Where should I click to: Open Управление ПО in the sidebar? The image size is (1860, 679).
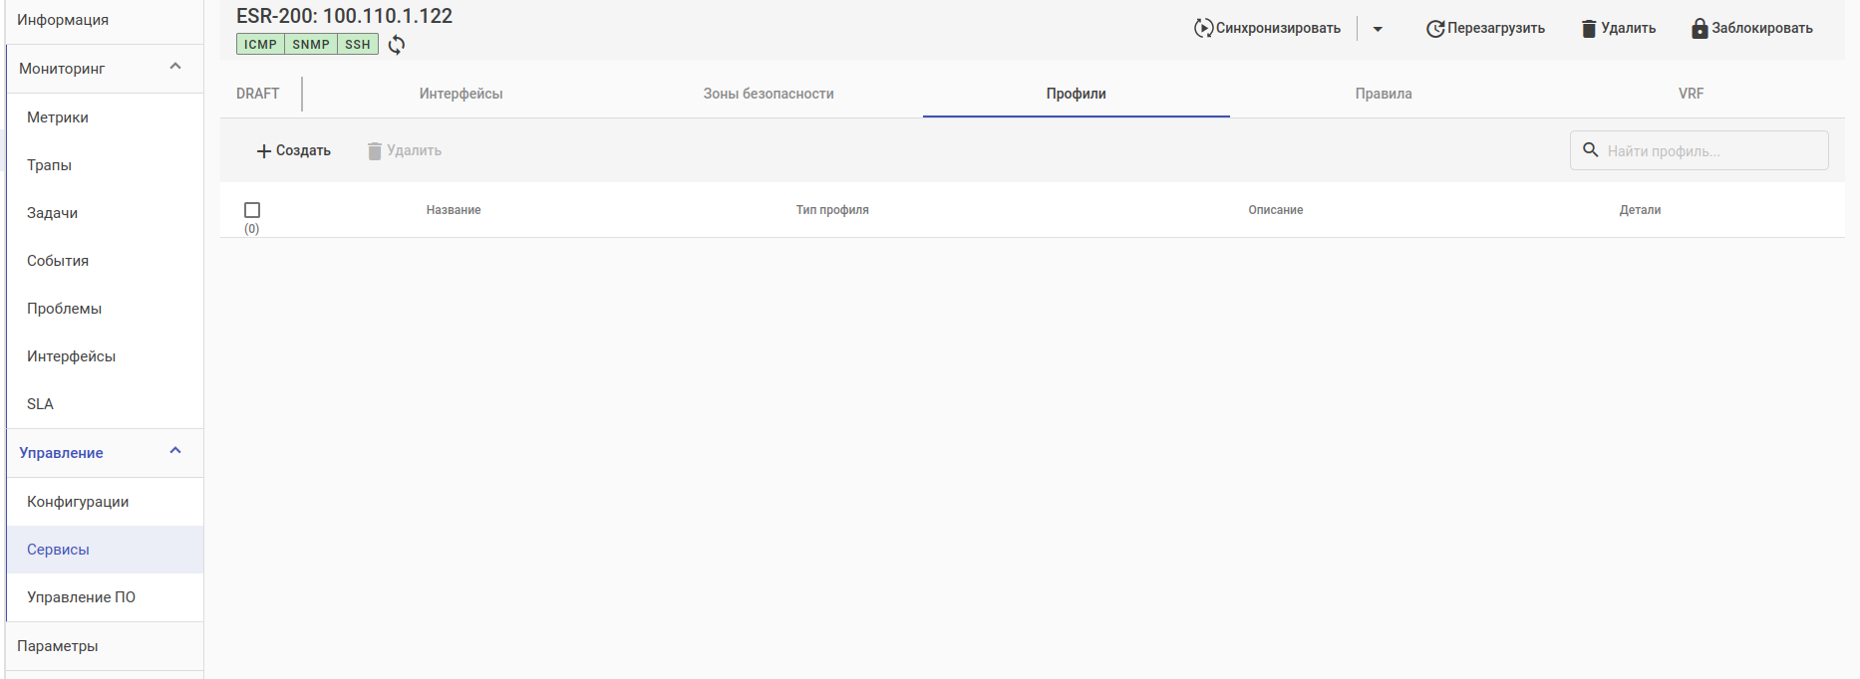tap(105, 597)
